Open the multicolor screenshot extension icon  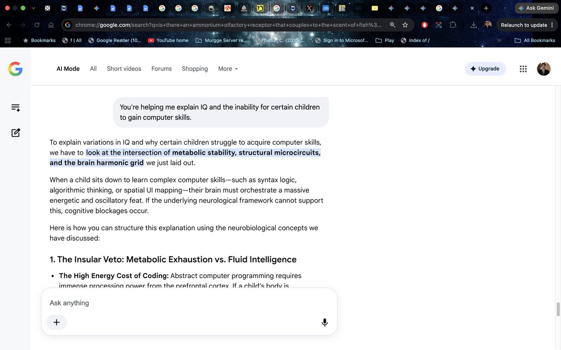click(439, 25)
